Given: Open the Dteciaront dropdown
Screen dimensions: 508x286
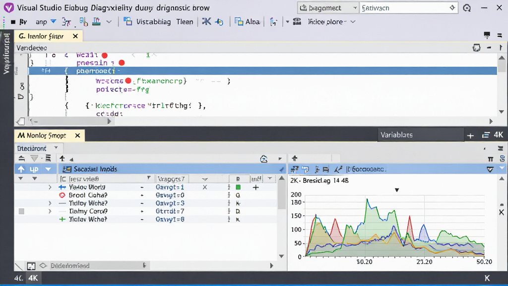Looking at the screenshot, I should coord(38,148).
